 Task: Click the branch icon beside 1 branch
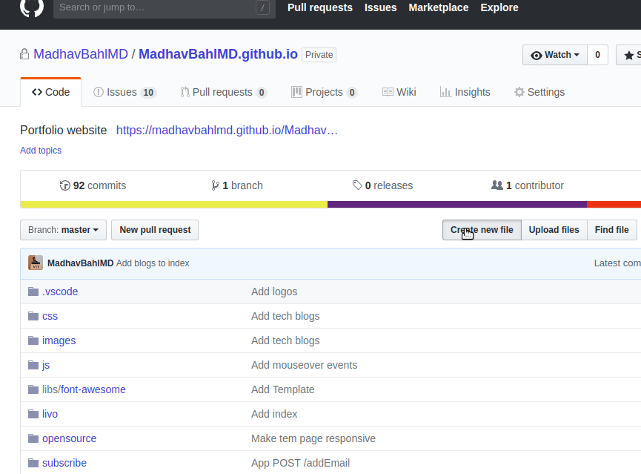point(215,185)
